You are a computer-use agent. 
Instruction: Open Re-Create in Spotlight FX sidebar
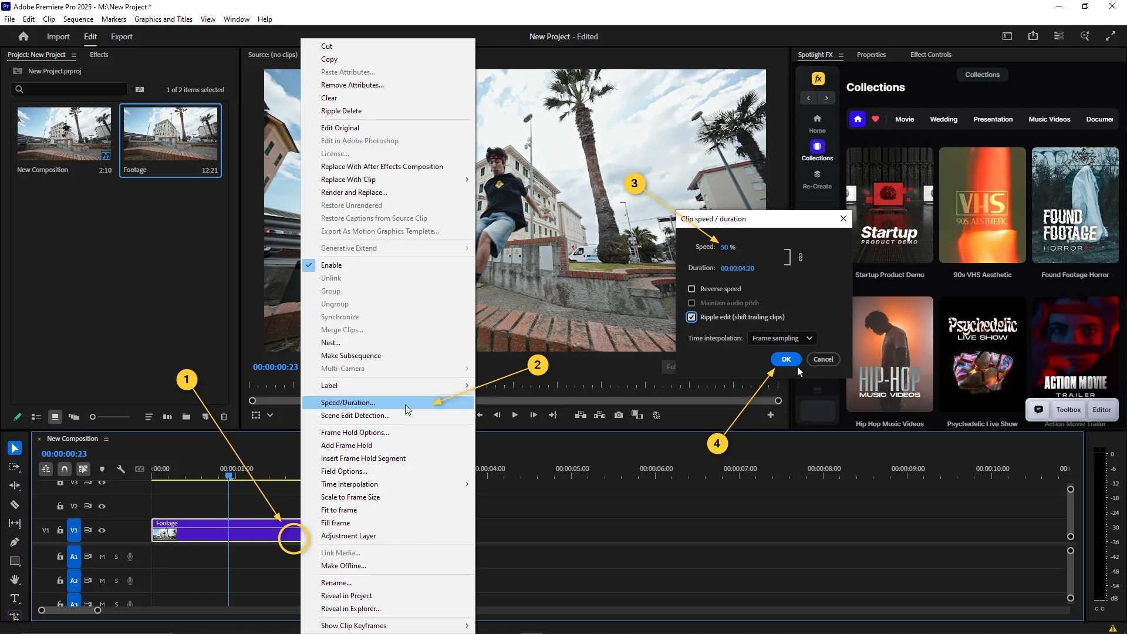(817, 179)
